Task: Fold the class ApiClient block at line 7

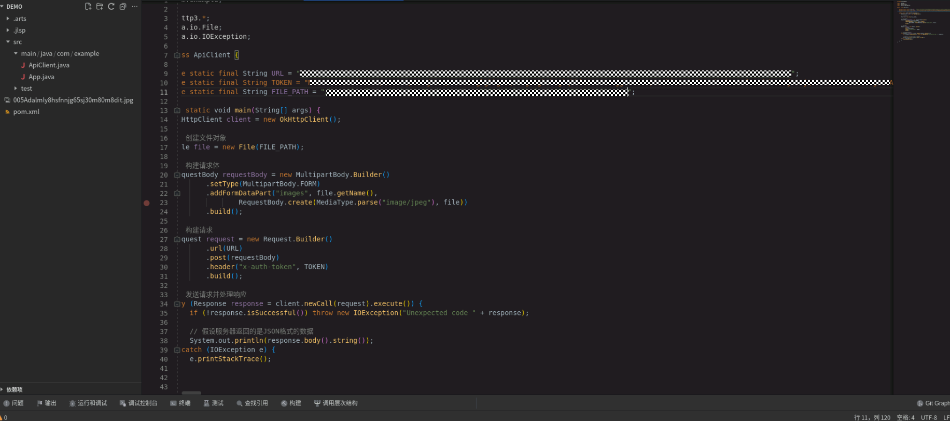Action: point(177,55)
